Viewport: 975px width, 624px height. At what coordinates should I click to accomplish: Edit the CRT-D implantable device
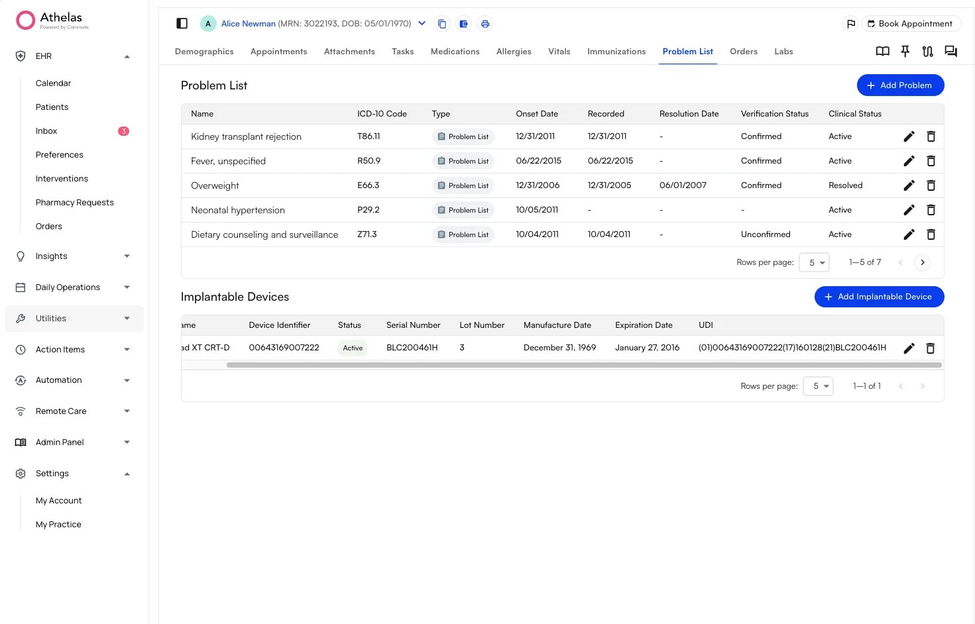(909, 348)
